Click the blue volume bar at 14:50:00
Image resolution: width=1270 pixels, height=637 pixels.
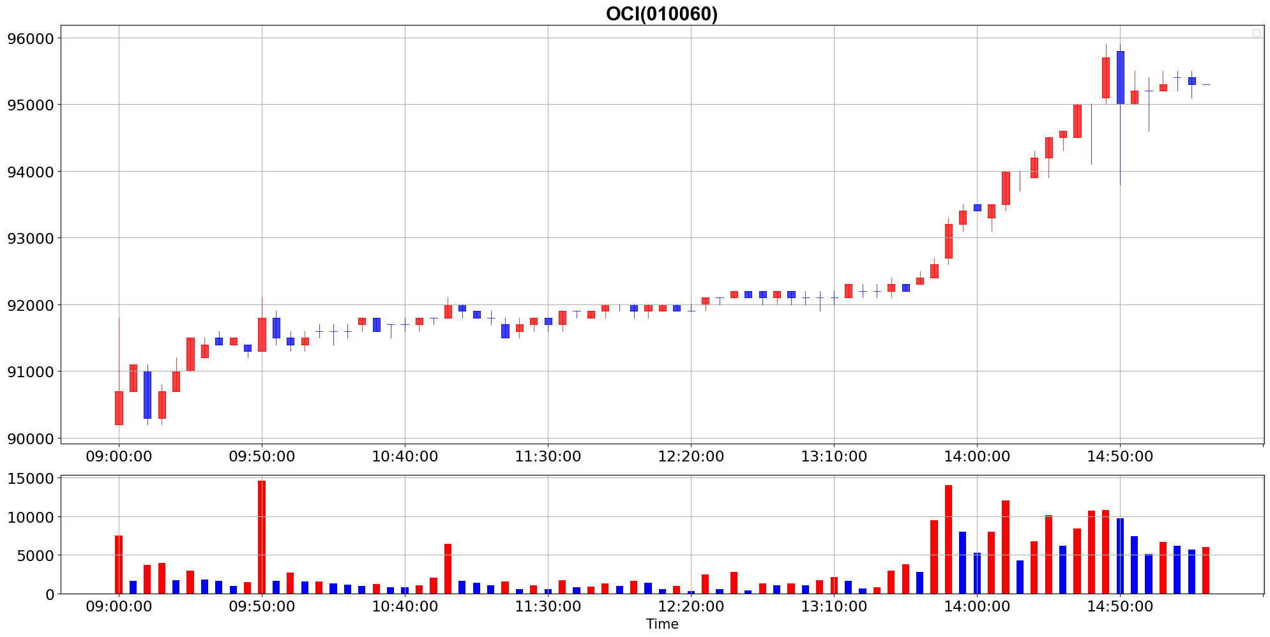point(1120,556)
